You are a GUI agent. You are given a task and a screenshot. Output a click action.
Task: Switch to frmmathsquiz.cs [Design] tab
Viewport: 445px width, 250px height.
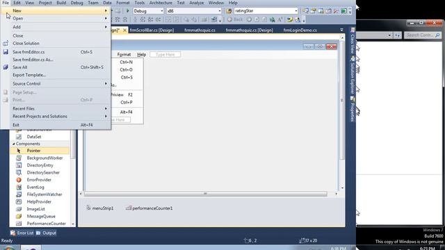(249, 30)
